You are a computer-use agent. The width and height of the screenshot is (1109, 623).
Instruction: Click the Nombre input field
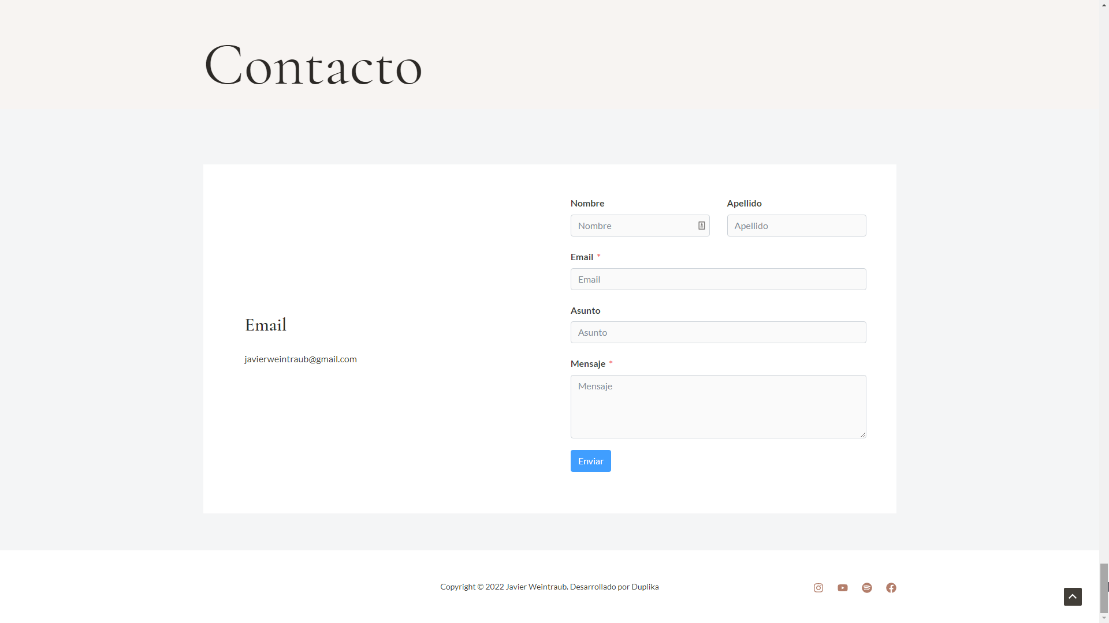pos(640,226)
